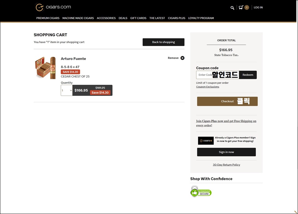Open the Coupon Exclusions link
298x214 pixels.
208,87
